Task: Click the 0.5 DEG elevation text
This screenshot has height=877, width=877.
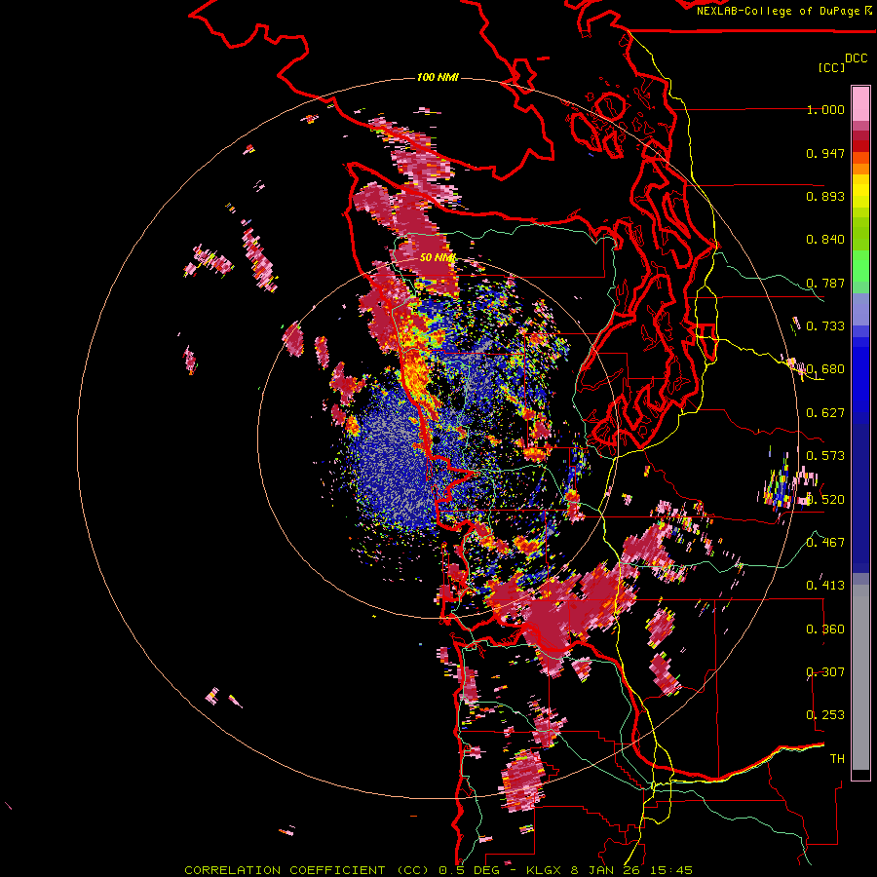Action: pos(468,870)
